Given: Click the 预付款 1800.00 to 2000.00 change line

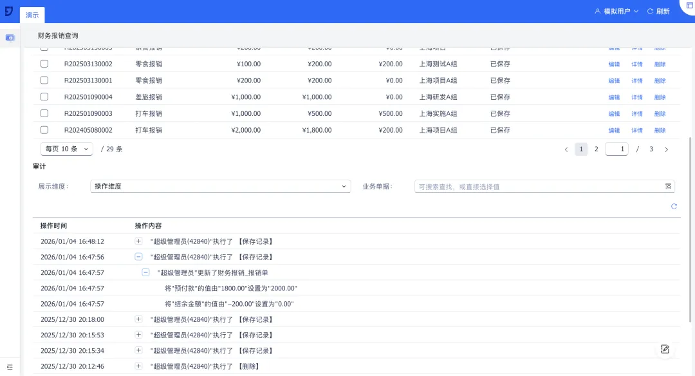Looking at the screenshot, I should (231, 288).
